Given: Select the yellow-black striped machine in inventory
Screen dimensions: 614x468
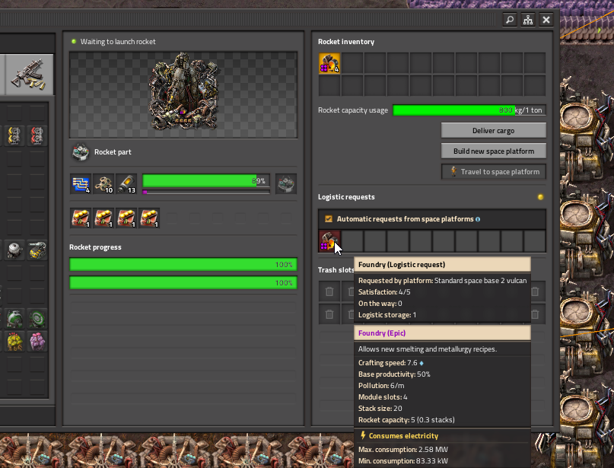Looking at the screenshot, I should (37, 250).
